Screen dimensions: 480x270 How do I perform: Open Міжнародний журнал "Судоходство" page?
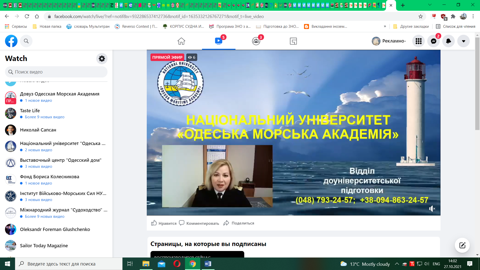(x=56, y=213)
